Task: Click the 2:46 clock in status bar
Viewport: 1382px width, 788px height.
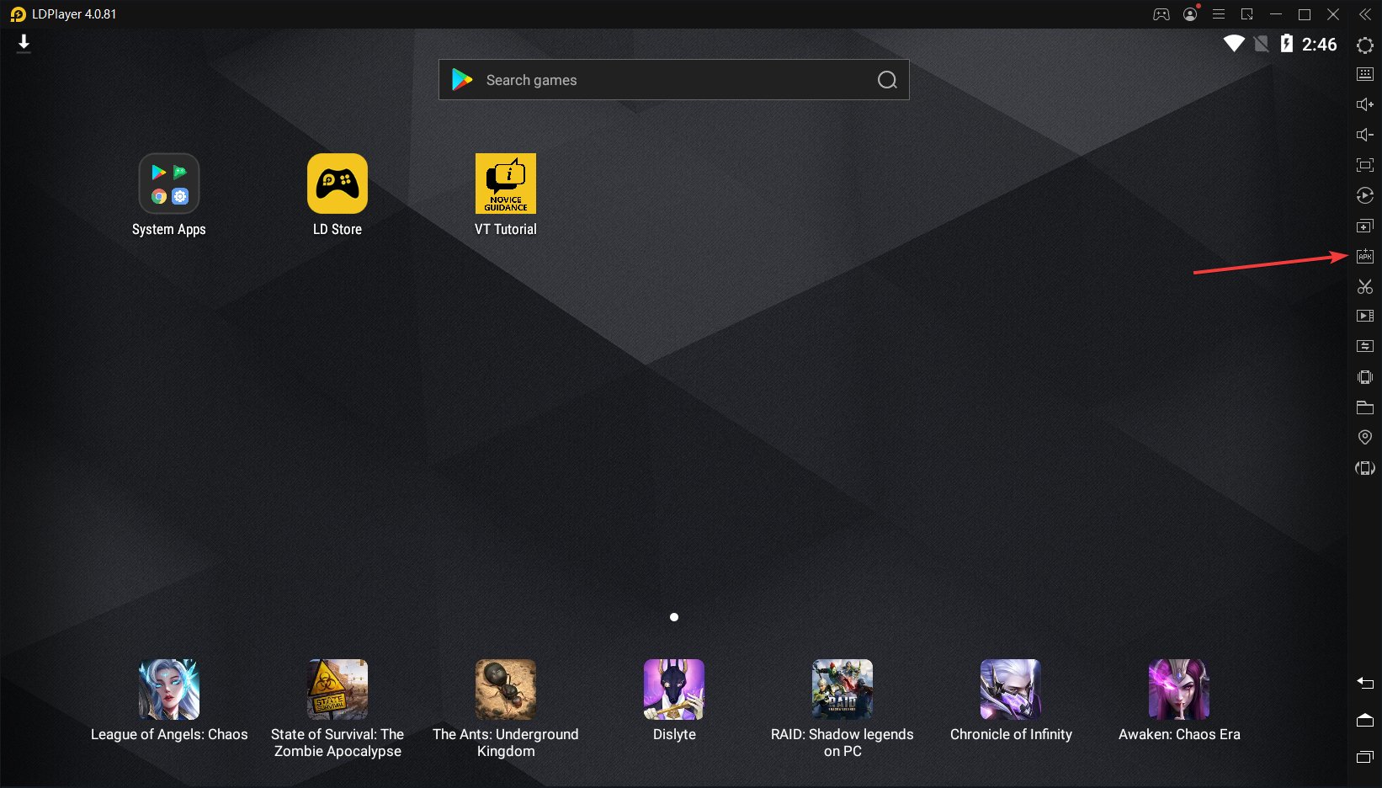Action: [1319, 45]
